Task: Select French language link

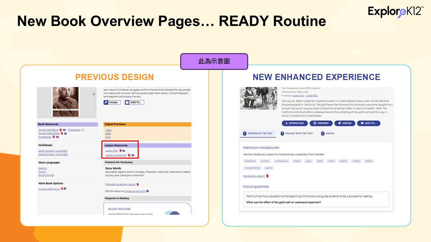Action: coord(42,172)
